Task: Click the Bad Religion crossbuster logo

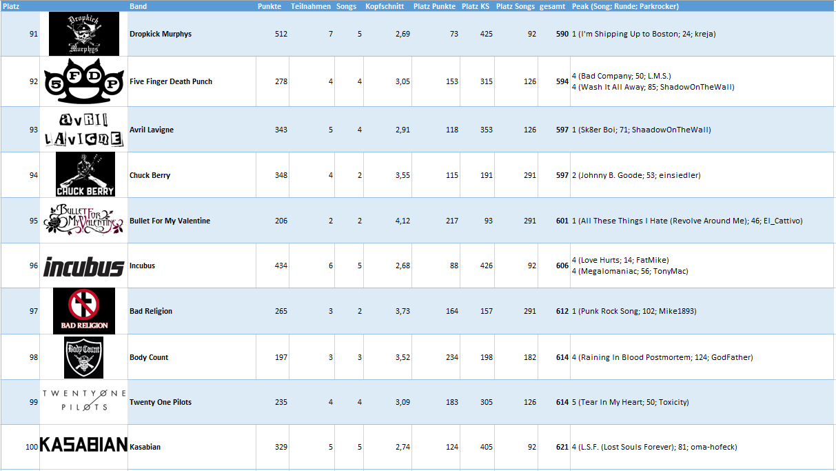Action: [x=84, y=311]
